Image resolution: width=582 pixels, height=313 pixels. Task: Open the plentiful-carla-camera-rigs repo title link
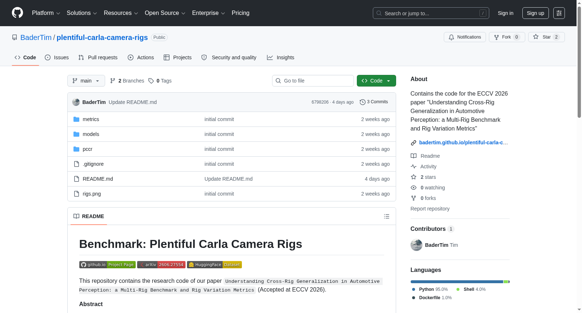(102, 37)
